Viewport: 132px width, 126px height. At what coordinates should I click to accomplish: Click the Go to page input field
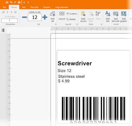[9, 21]
